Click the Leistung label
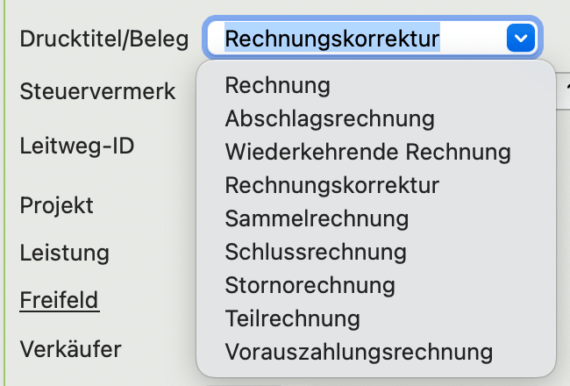 click(x=65, y=254)
